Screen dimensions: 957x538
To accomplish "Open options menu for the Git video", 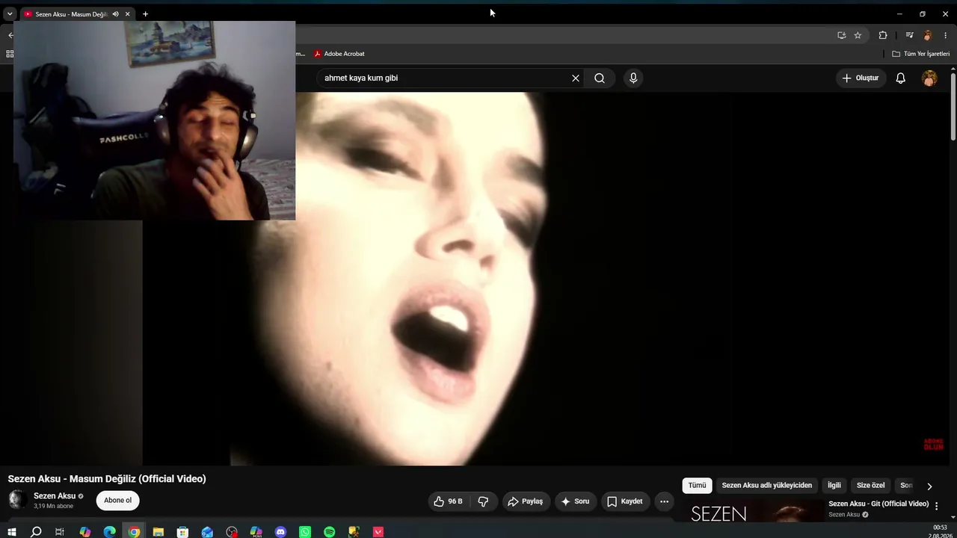I will pyautogui.click(x=936, y=506).
